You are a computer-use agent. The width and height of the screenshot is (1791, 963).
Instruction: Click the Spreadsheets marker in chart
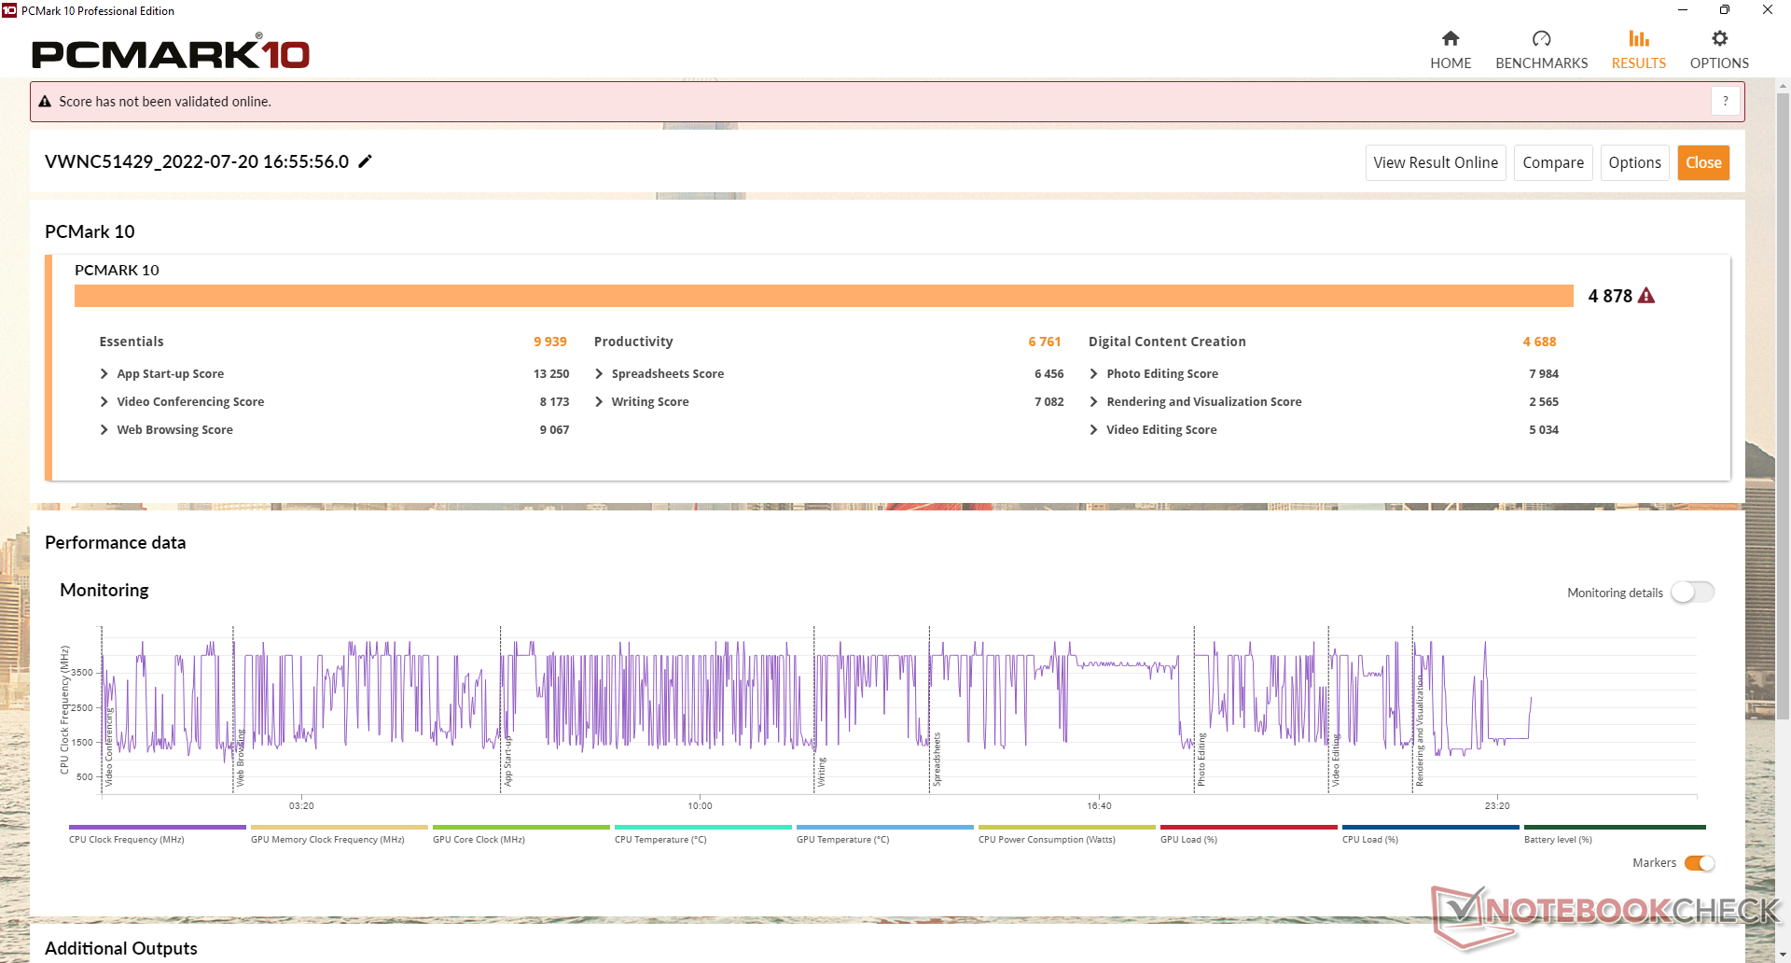click(937, 760)
